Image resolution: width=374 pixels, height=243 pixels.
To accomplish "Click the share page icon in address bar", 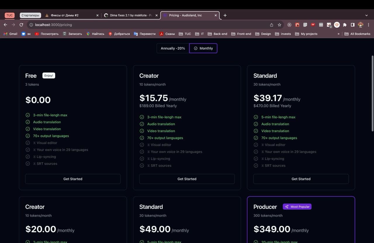I will tap(271, 25).
